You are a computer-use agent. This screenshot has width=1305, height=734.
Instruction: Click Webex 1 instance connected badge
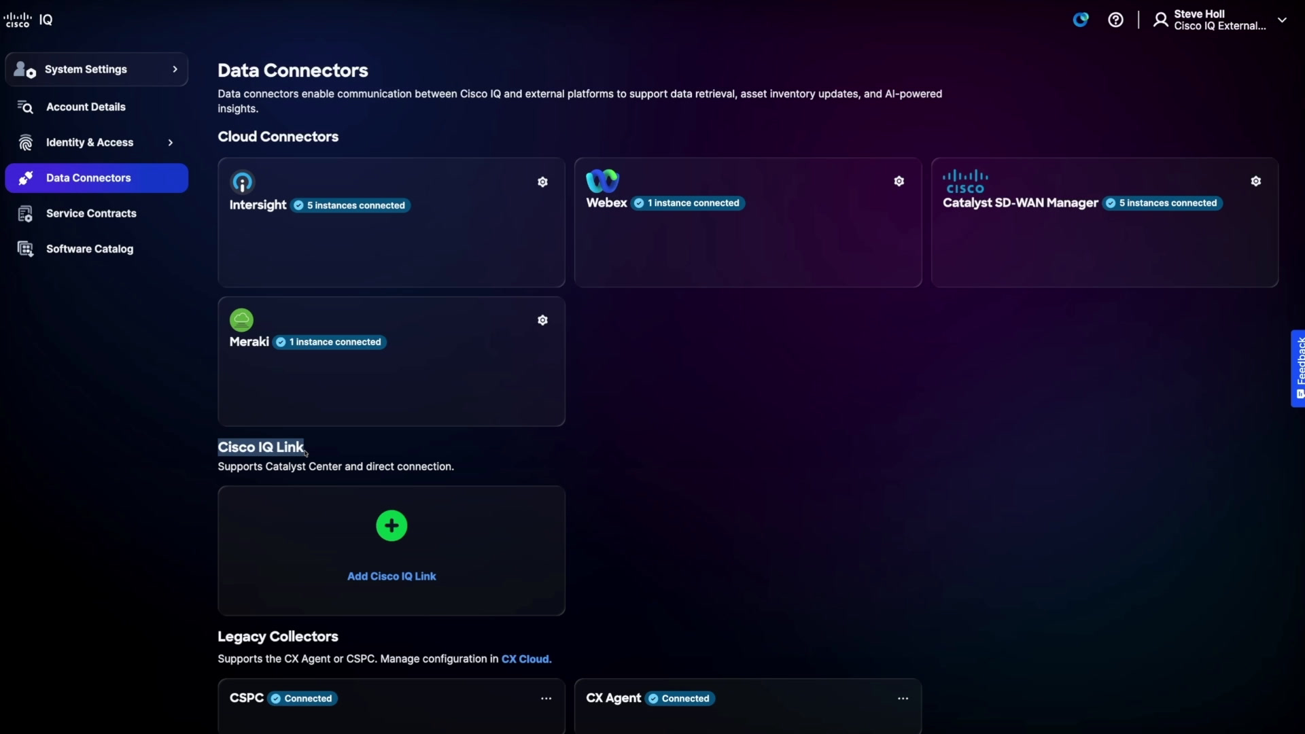[x=688, y=203]
